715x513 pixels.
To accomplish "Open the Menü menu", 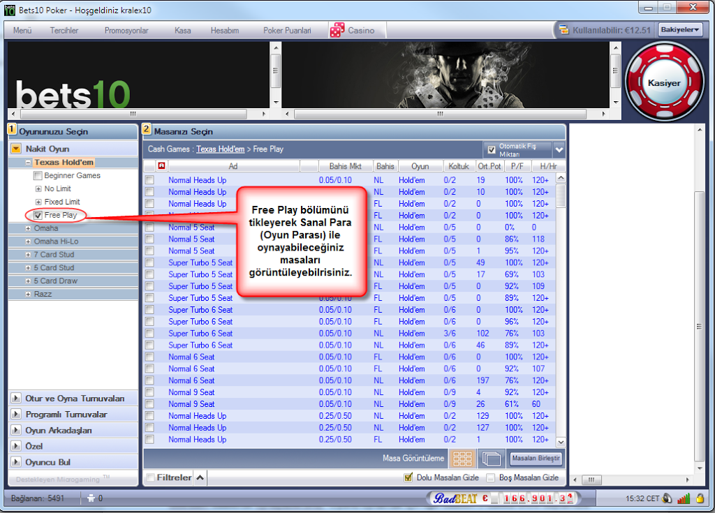I will (x=22, y=31).
